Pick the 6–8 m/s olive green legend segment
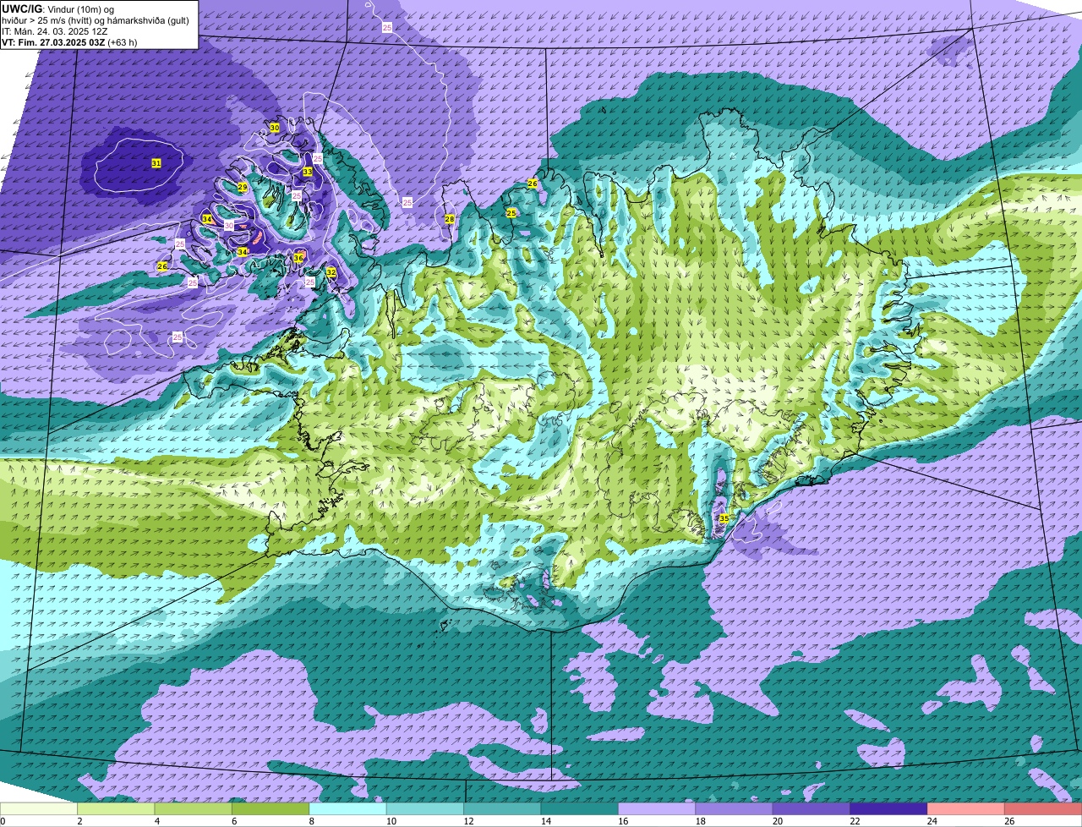 270,808
